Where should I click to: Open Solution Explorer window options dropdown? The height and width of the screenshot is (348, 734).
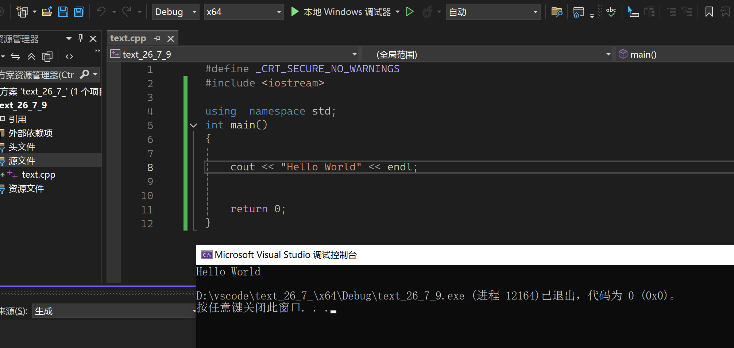[69, 38]
